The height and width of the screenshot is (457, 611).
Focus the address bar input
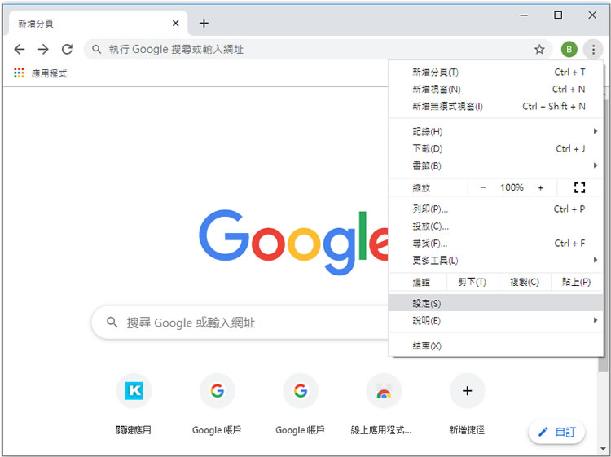click(x=318, y=49)
